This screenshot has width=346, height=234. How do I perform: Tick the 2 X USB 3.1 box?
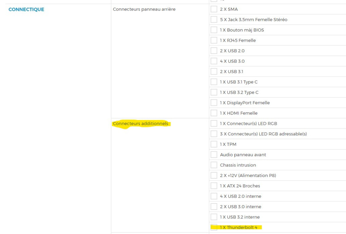(x=214, y=71)
